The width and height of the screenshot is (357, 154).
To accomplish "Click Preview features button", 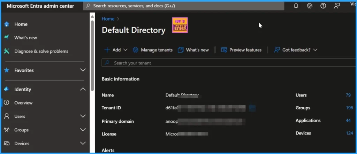I will (x=241, y=50).
